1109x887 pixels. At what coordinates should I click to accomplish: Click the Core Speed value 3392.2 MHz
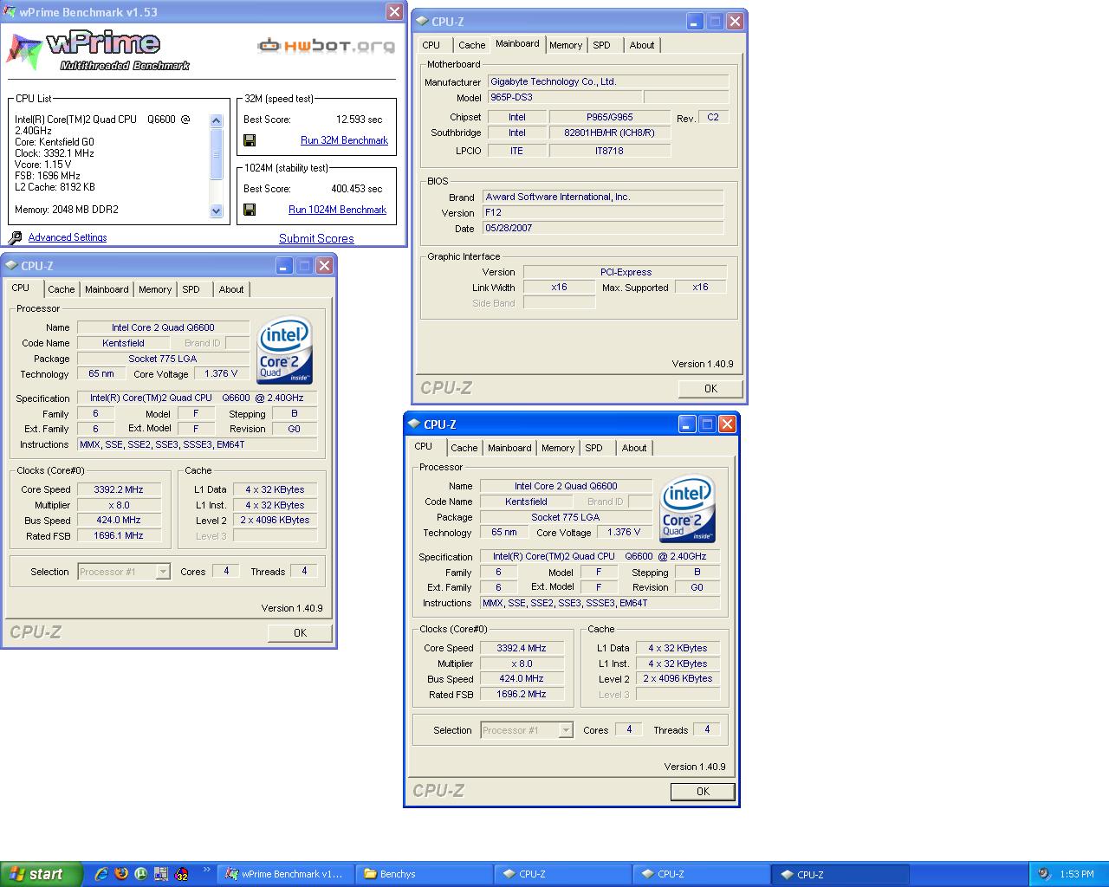[119, 489]
